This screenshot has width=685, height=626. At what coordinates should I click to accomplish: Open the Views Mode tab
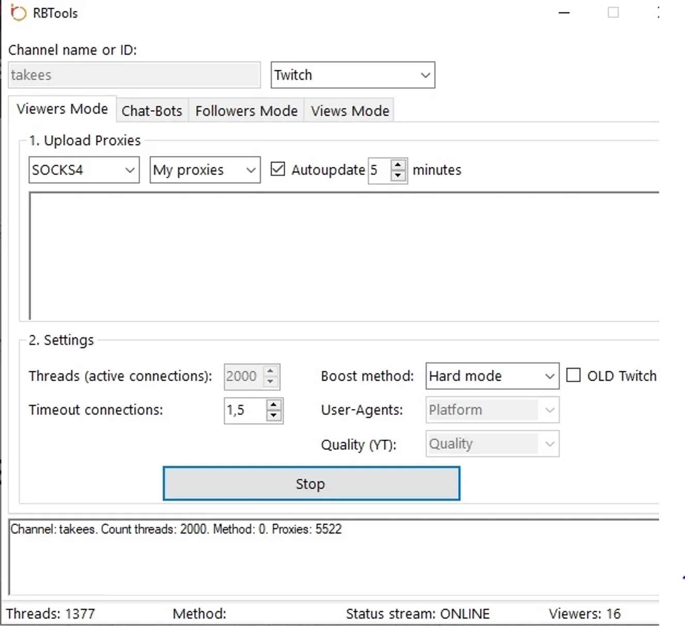pyautogui.click(x=350, y=111)
